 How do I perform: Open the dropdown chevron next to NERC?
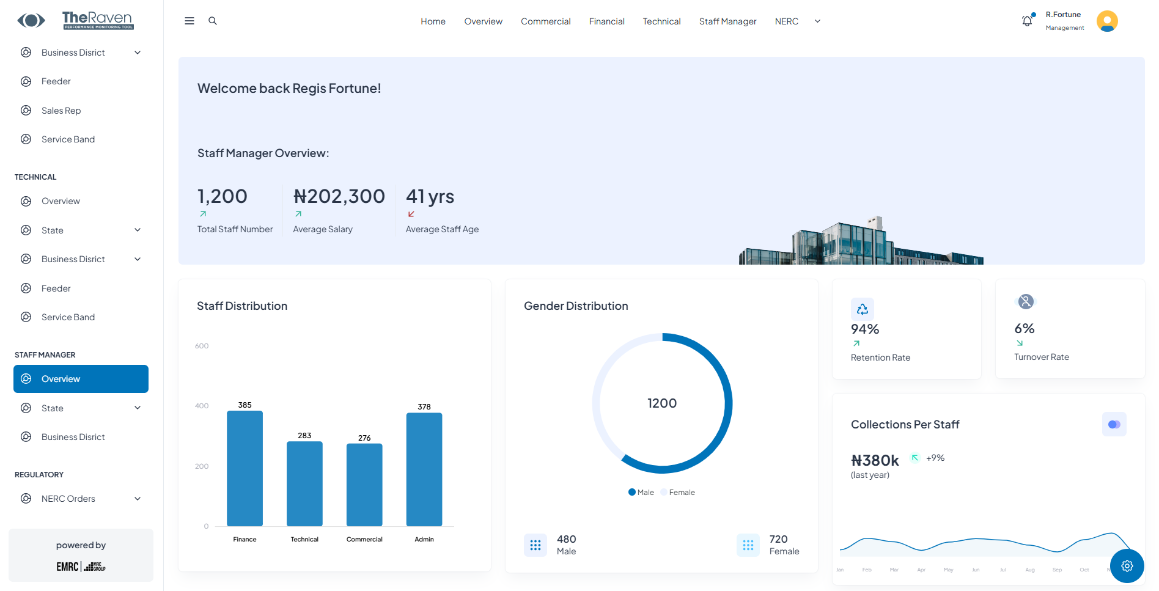[817, 21]
